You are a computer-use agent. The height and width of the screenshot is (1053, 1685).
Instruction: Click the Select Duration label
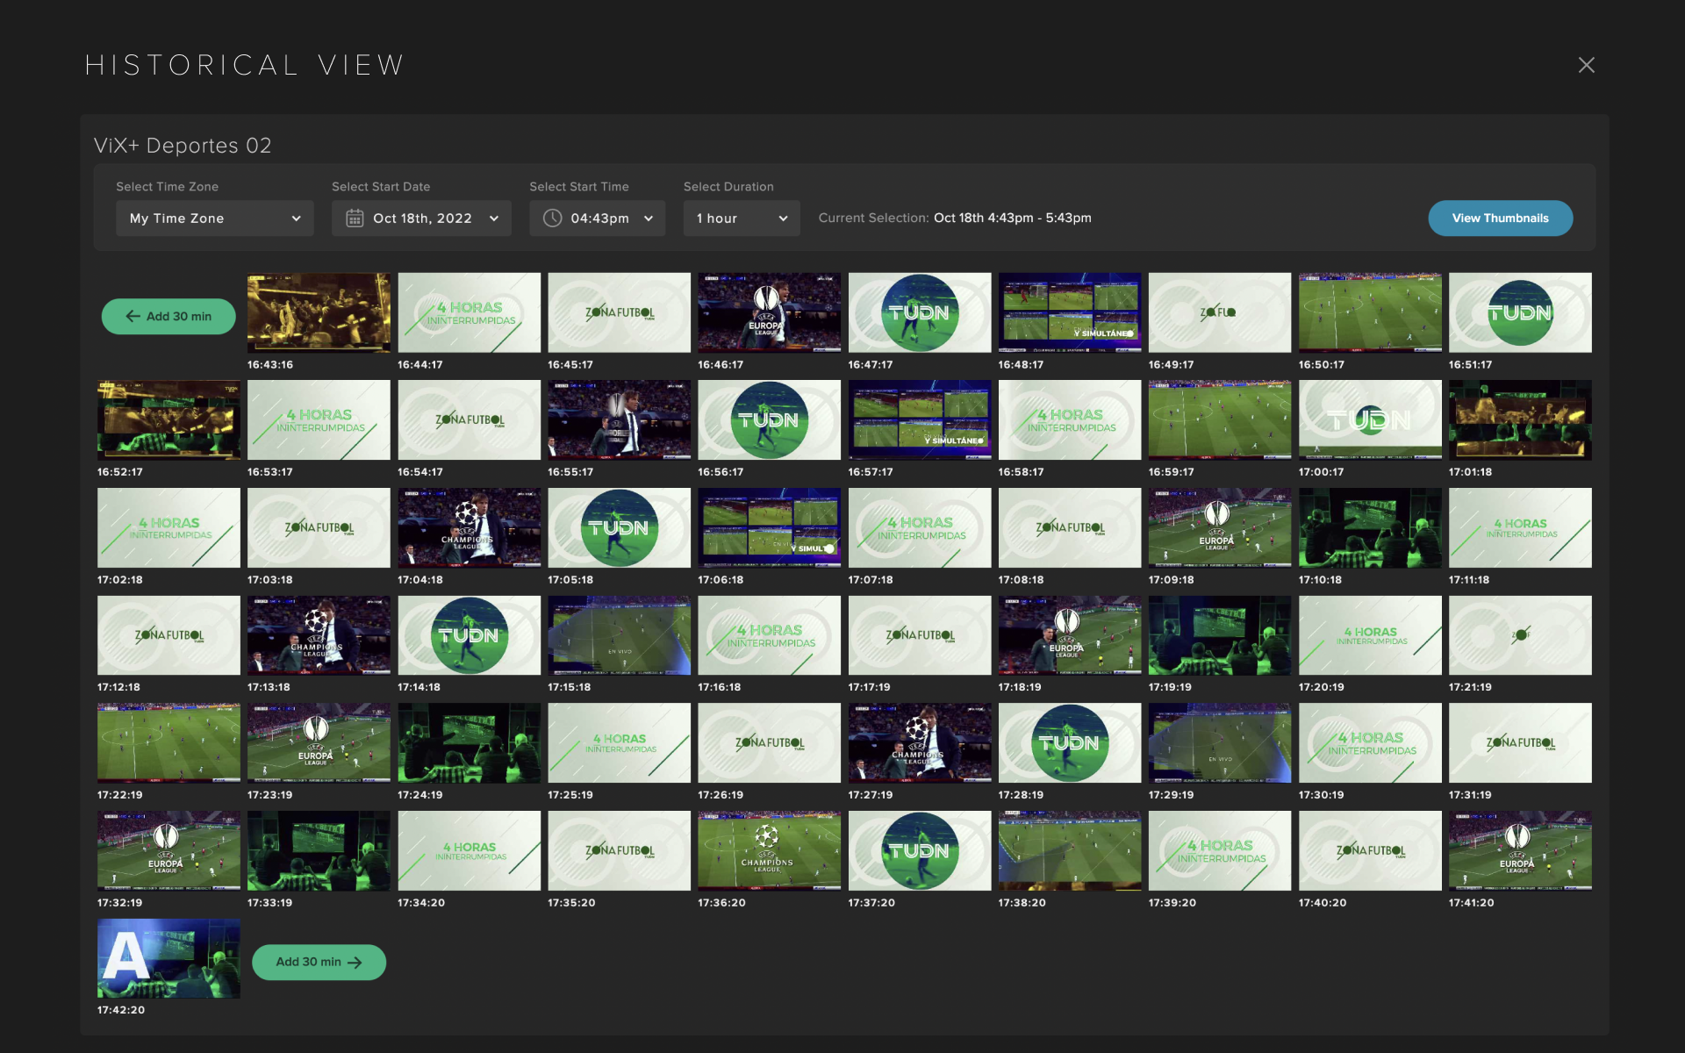(x=728, y=187)
